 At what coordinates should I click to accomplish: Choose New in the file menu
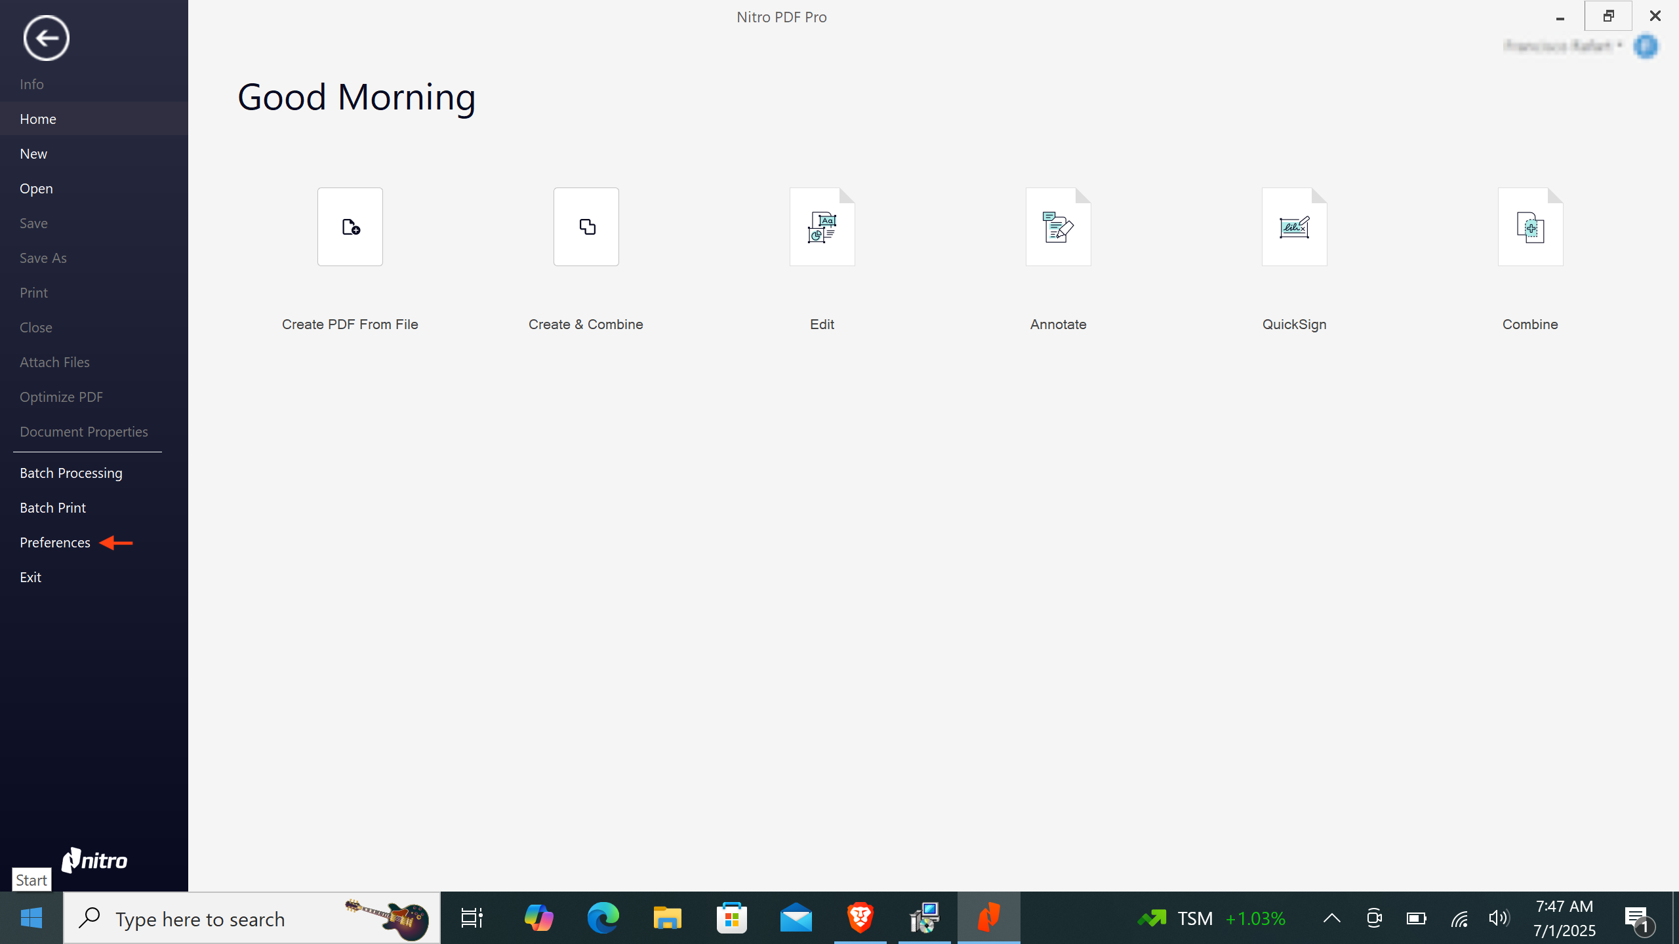[33, 153]
